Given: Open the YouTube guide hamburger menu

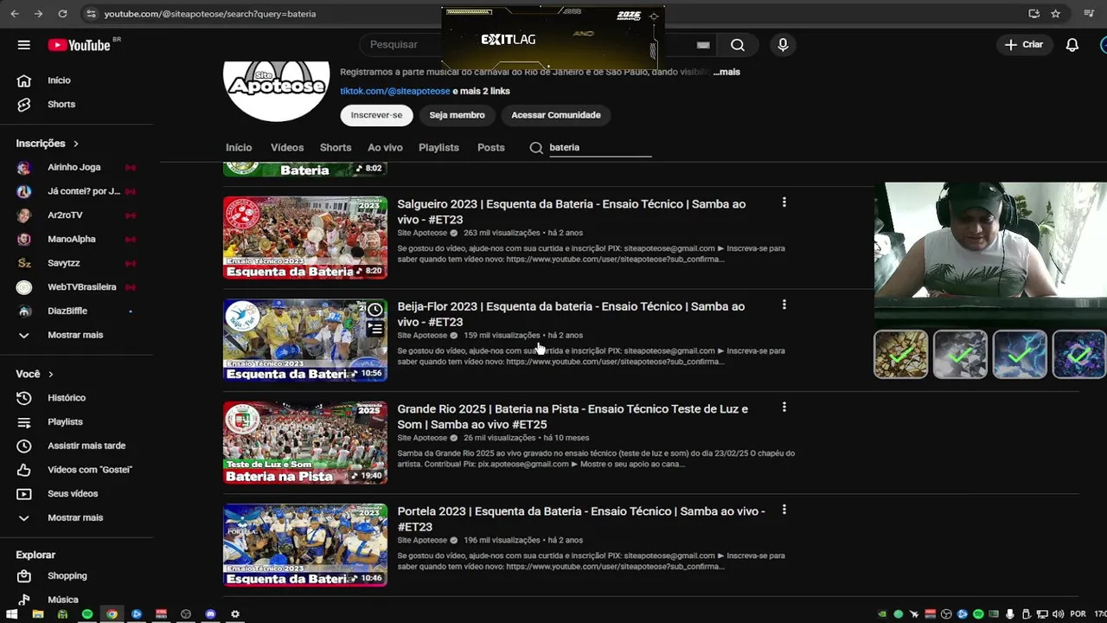Looking at the screenshot, I should click(24, 45).
